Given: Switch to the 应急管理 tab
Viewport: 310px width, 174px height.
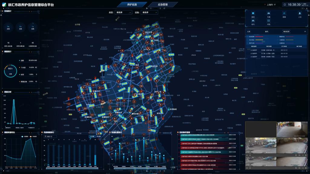Looking at the screenshot, I should [163, 5].
